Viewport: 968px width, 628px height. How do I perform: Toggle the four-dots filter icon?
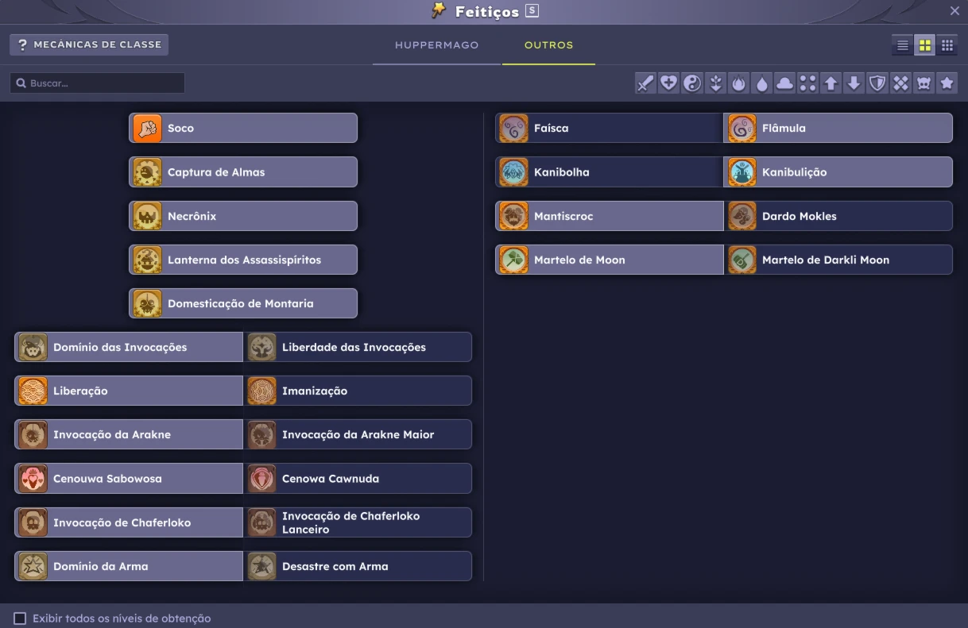click(x=807, y=83)
